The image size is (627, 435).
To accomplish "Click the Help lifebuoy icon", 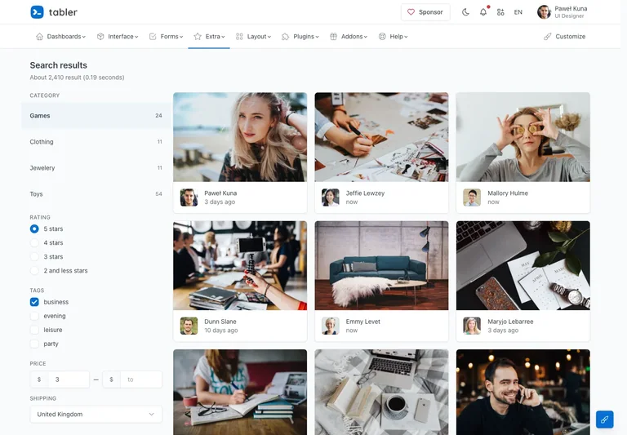I will coord(382,37).
